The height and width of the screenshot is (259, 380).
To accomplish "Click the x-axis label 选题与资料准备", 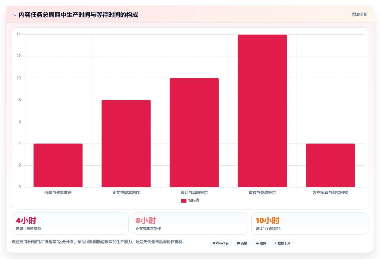I will (x=58, y=192).
